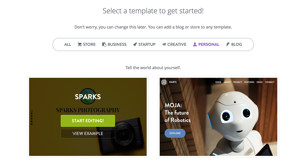302x164 pixels.
Task: Click the VIEW EXAMPLE button
Action: [x=88, y=134]
